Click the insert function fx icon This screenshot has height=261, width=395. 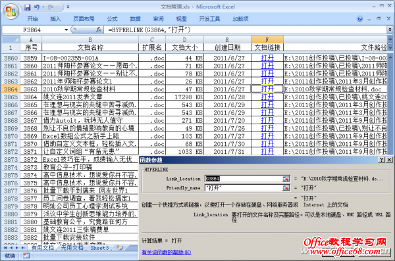tap(99, 30)
